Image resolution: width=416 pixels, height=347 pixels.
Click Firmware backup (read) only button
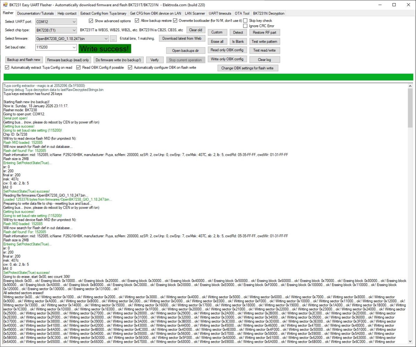point(68,60)
